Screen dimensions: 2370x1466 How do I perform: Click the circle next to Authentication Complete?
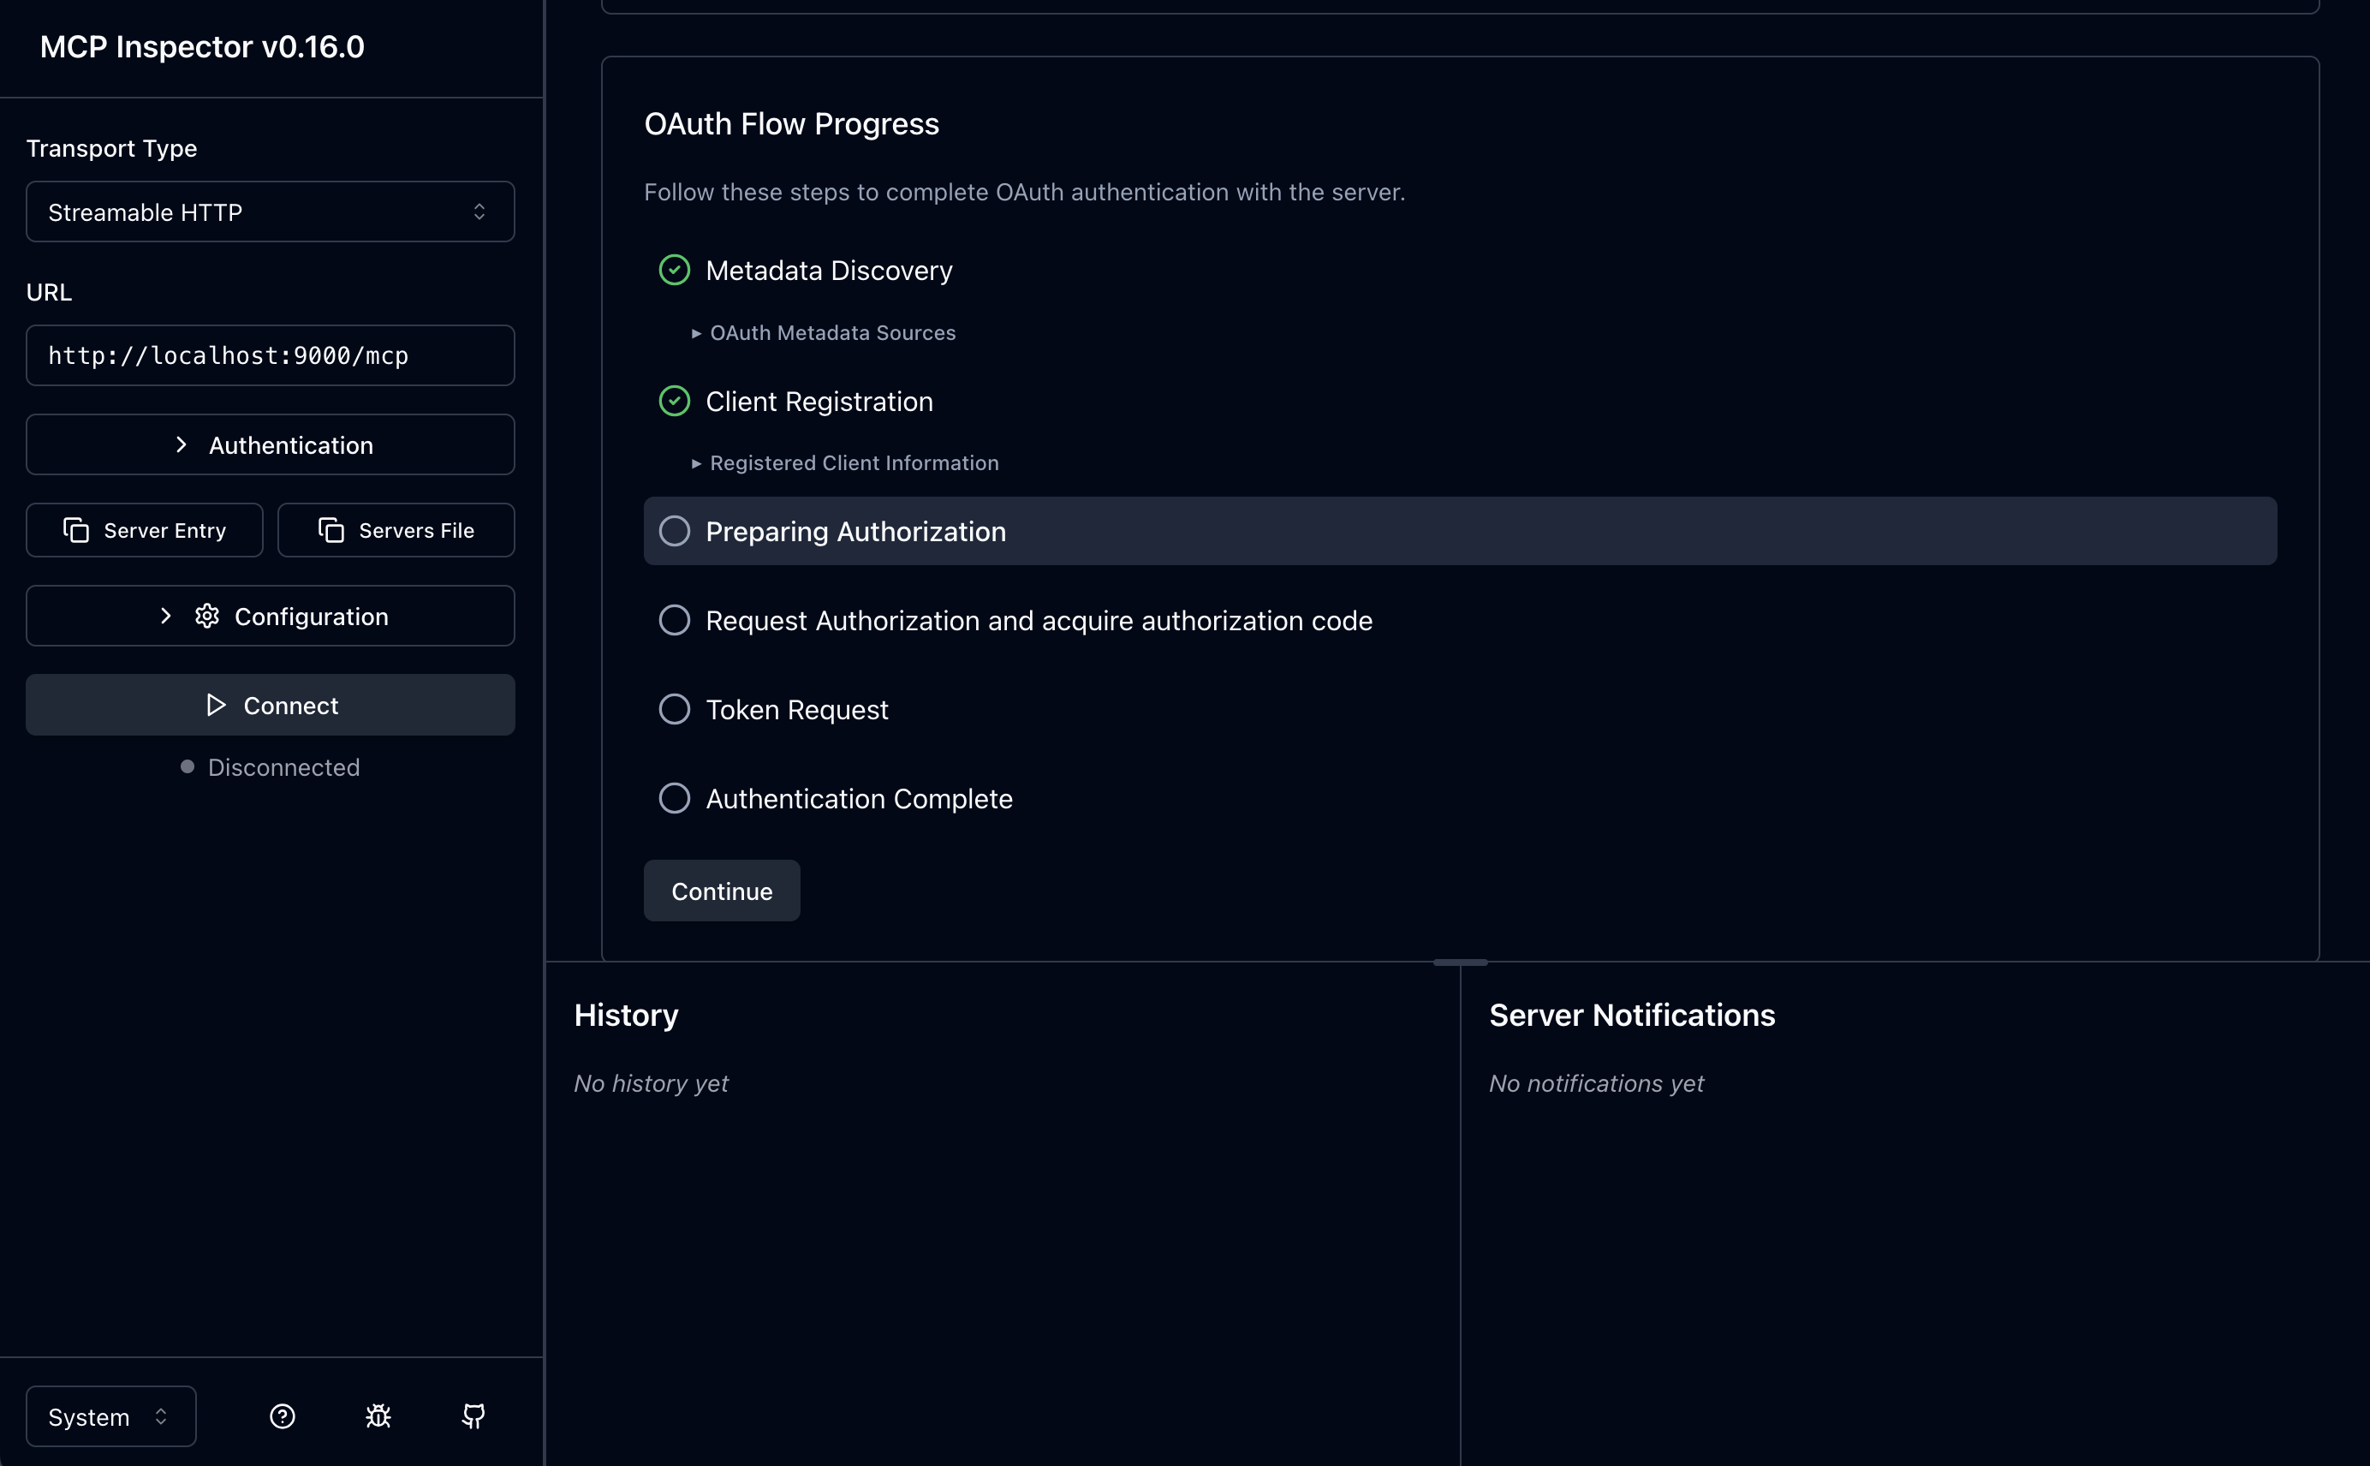(675, 799)
